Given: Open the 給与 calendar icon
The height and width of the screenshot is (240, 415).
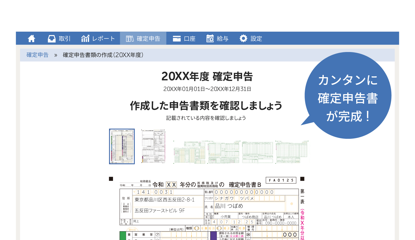Looking at the screenshot, I should tap(210, 38).
